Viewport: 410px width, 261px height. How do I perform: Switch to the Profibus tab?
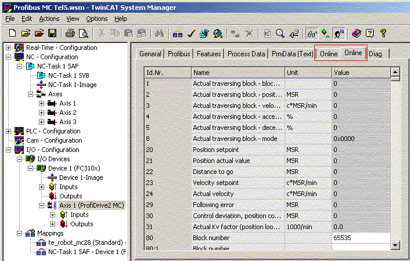coord(179,54)
